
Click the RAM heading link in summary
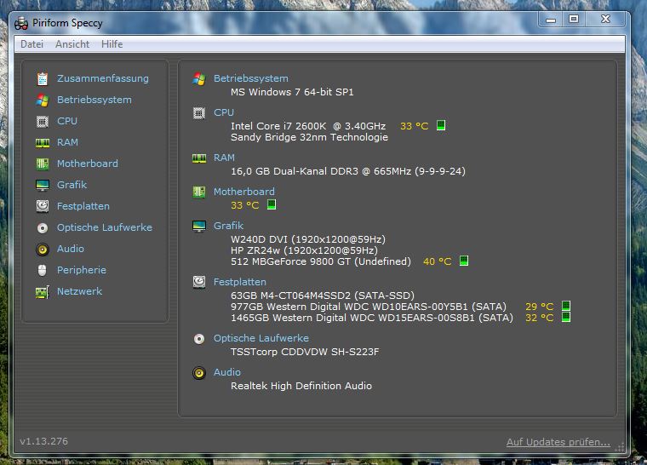pyautogui.click(x=224, y=158)
